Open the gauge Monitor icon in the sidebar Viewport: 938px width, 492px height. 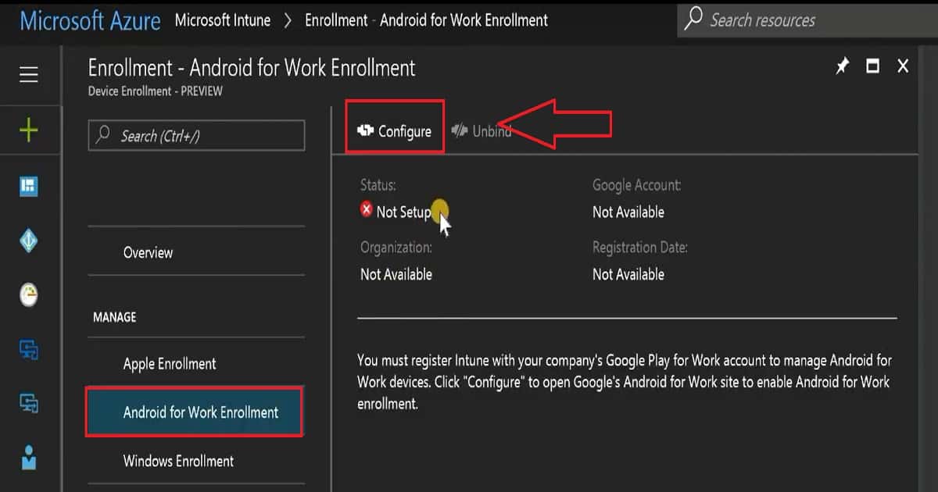click(29, 294)
